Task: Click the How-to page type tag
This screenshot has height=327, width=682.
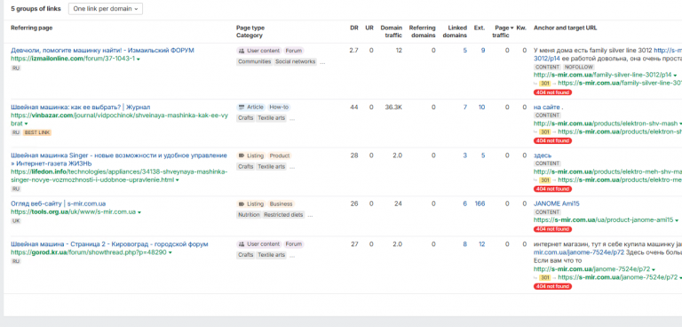Action: 278,108
